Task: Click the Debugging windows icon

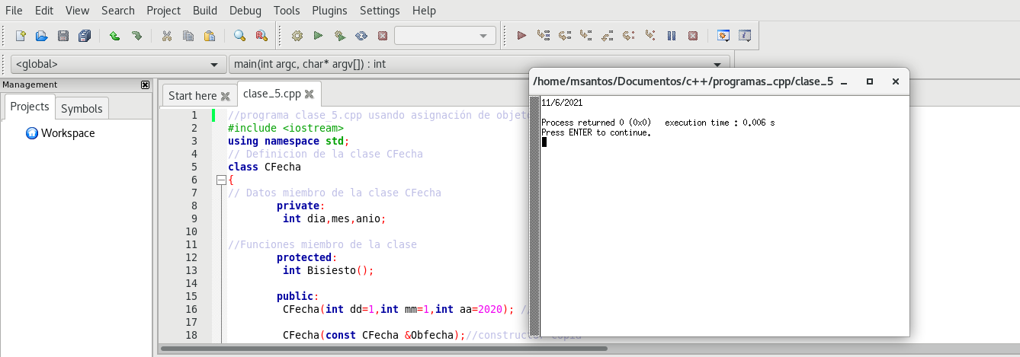Action: pos(723,36)
